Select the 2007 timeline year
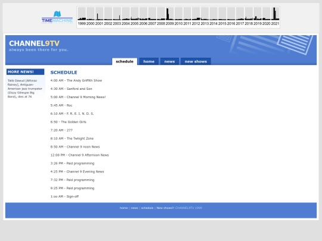Viewport: 322px width, 241px height. 152,17
